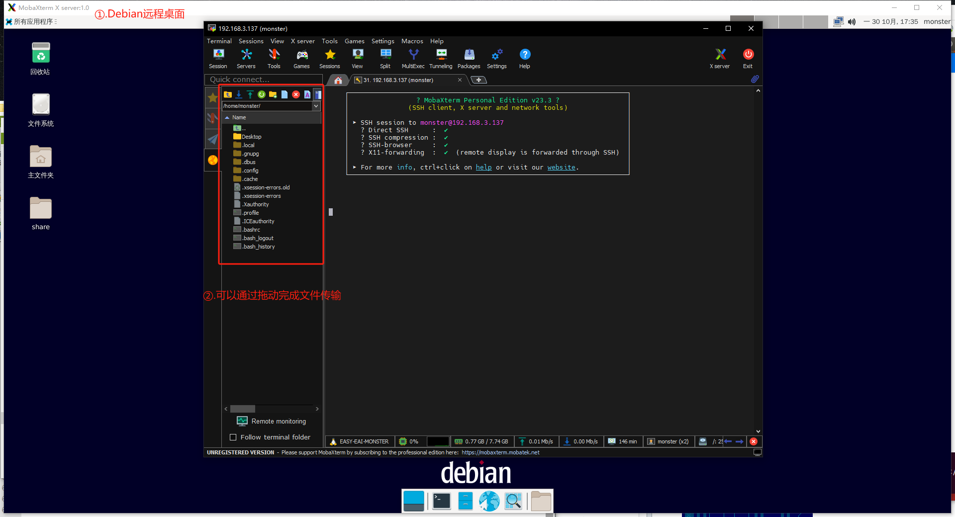
Task: Click the help link in terminal
Action: 483,168
